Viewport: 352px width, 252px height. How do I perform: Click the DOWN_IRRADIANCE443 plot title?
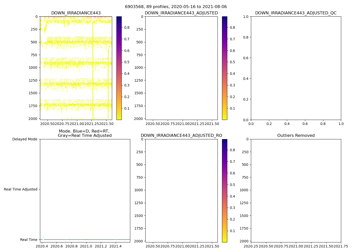click(76, 13)
